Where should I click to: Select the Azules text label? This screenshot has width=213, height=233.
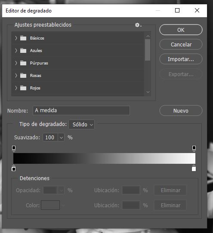pos(36,51)
